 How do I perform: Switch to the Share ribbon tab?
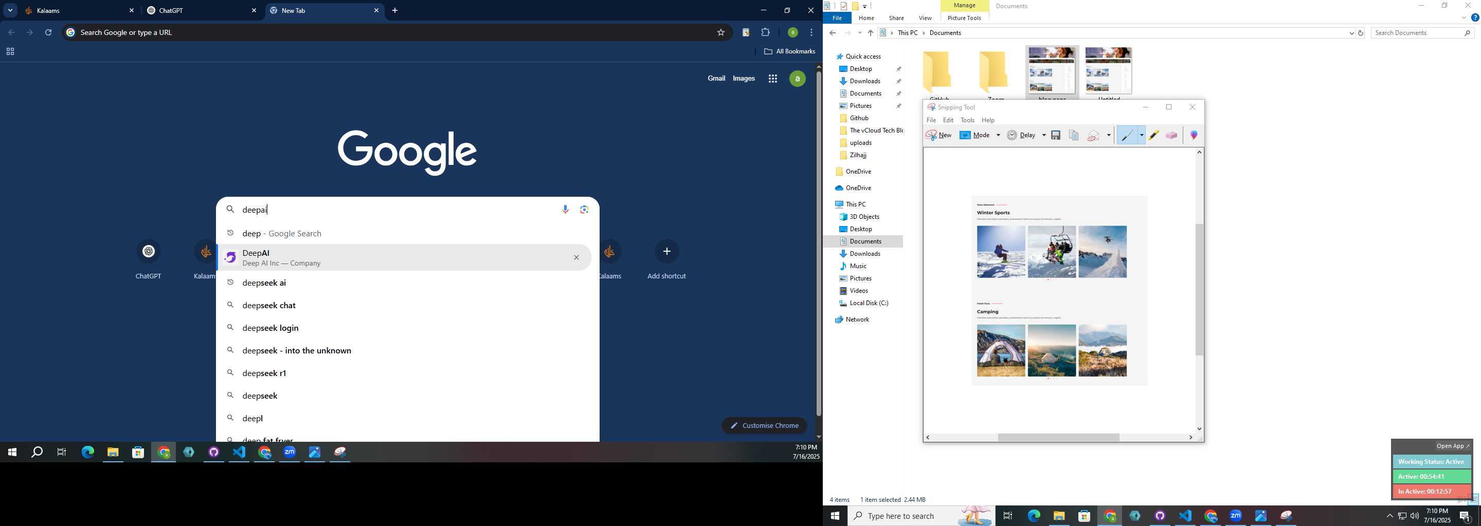point(896,18)
